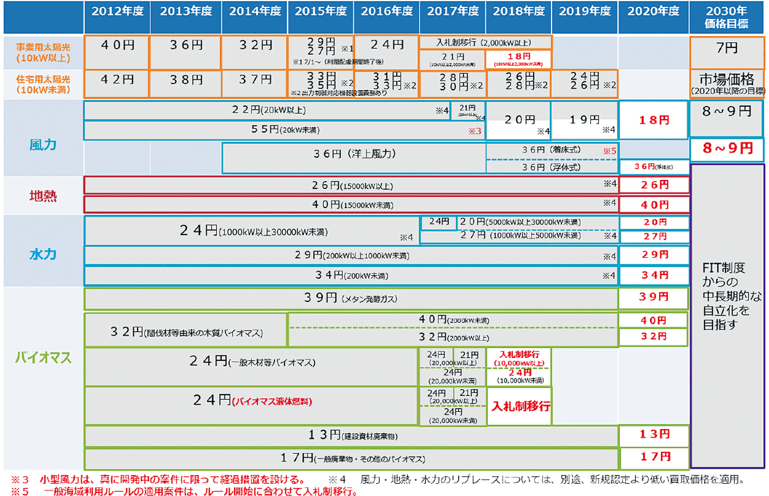
Task: Click the 水力 row label
Action: pyautogui.click(x=43, y=254)
